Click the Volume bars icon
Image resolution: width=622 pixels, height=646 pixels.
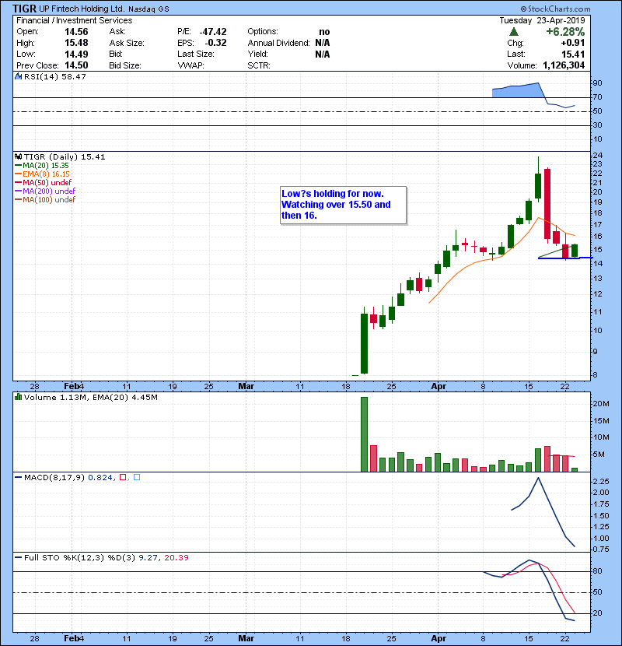click(18, 397)
